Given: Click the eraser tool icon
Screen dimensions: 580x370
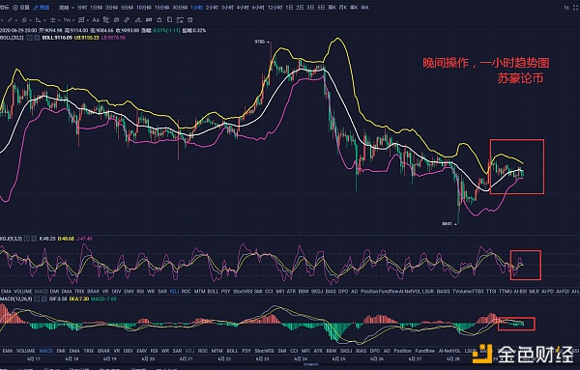Looking at the screenshot, I should click(138, 20).
